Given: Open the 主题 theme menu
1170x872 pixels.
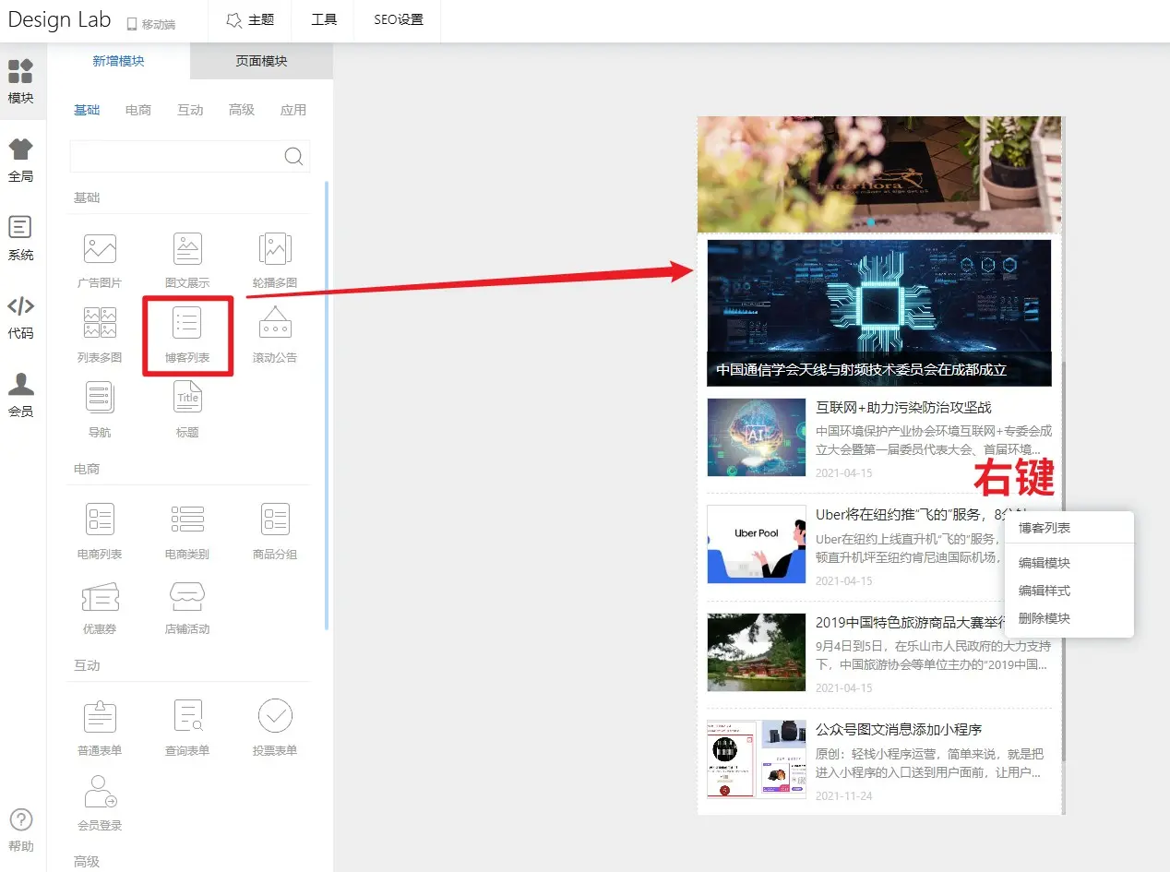Looking at the screenshot, I should 250,20.
